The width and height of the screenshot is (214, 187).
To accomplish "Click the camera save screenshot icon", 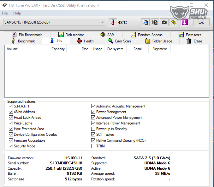I will [x=164, y=22].
